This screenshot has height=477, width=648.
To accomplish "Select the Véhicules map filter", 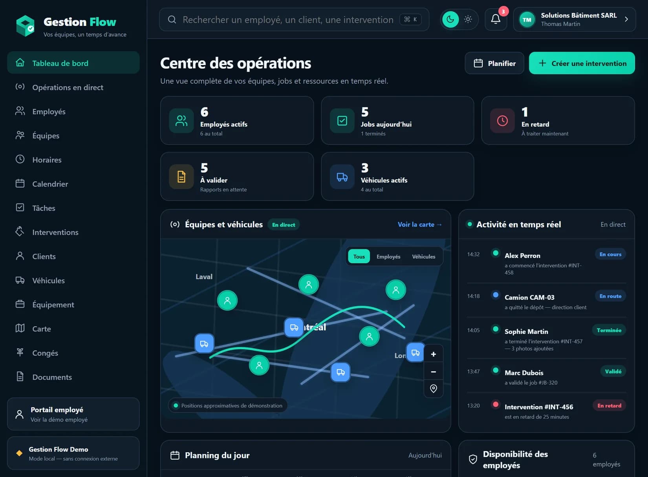I will 423,257.
